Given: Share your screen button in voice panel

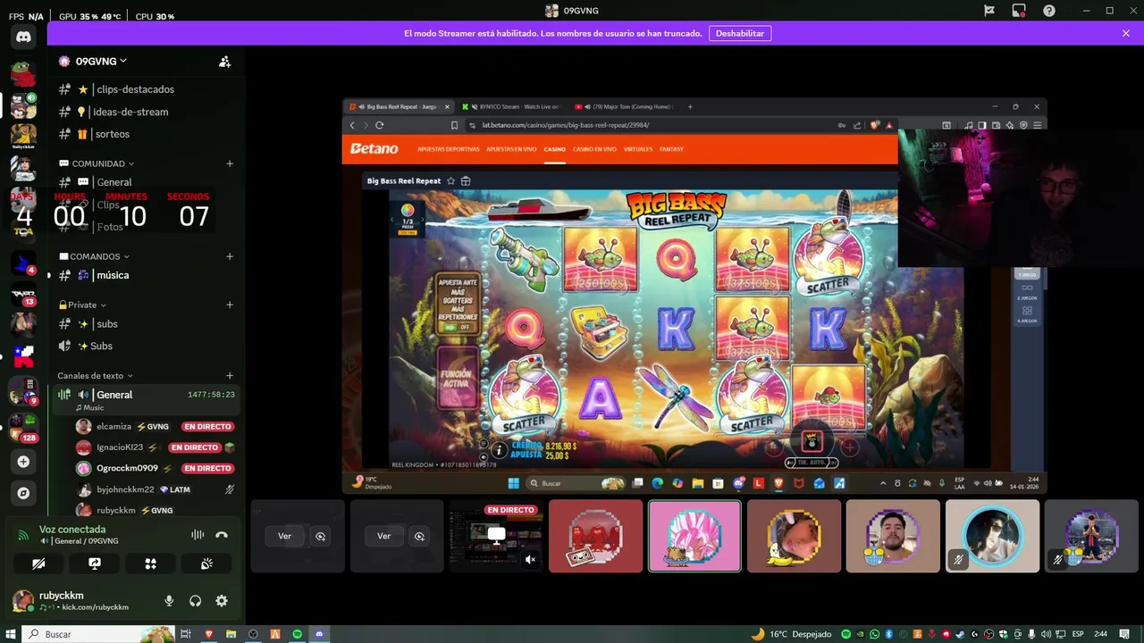Looking at the screenshot, I should point(95,564).
